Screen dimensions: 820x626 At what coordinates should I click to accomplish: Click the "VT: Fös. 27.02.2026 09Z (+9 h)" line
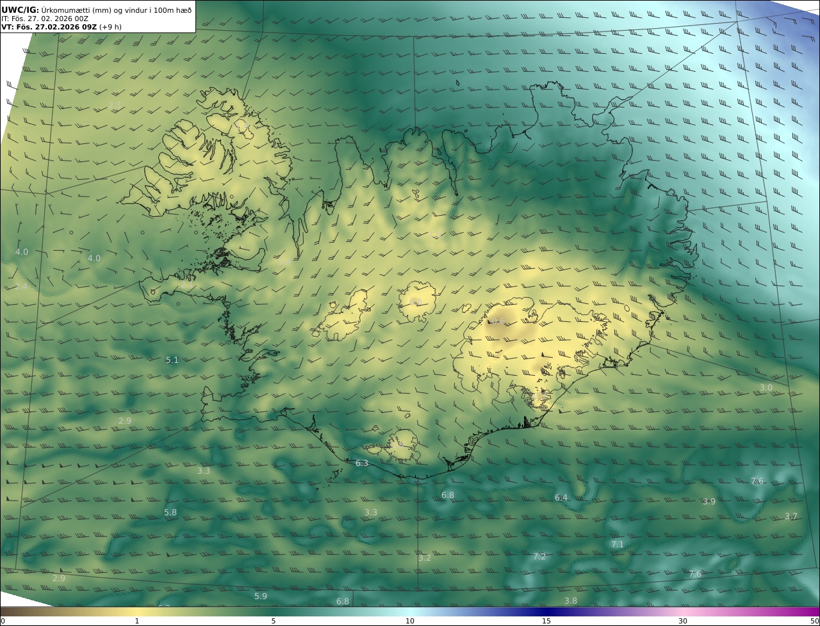61,27
